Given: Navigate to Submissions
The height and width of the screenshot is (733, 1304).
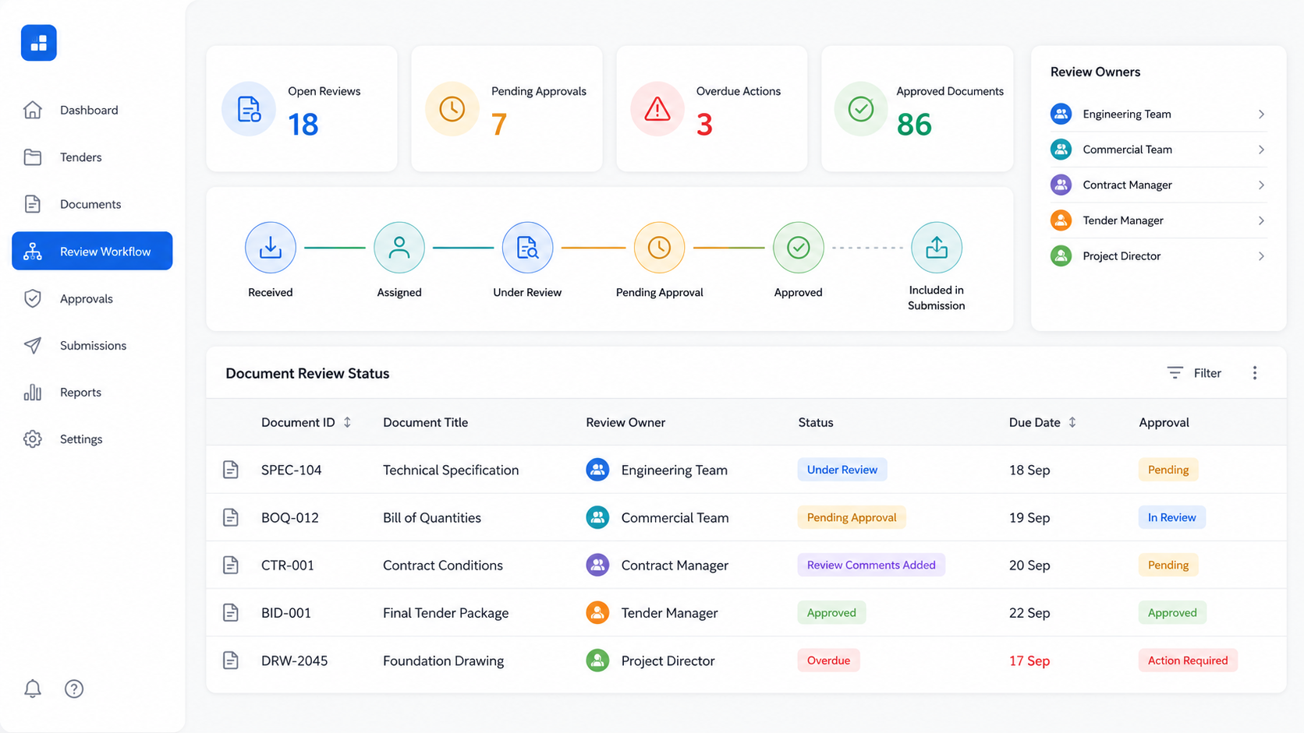Looking at the screenshot, I should (x=92, y=345).
